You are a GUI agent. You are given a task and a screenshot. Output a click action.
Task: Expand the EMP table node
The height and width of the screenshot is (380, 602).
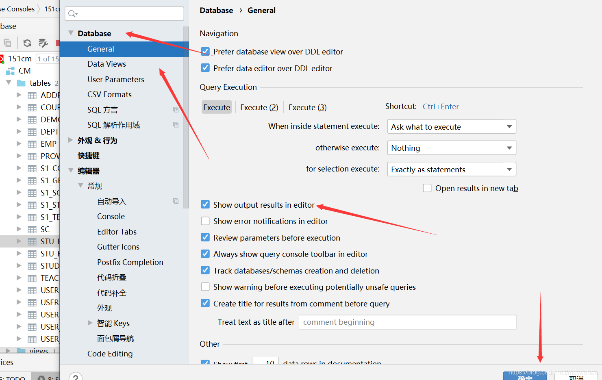[19, 144]
